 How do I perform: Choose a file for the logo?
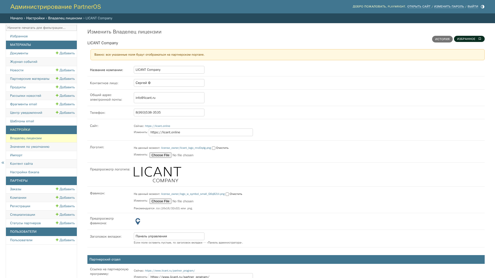point(160,155)
